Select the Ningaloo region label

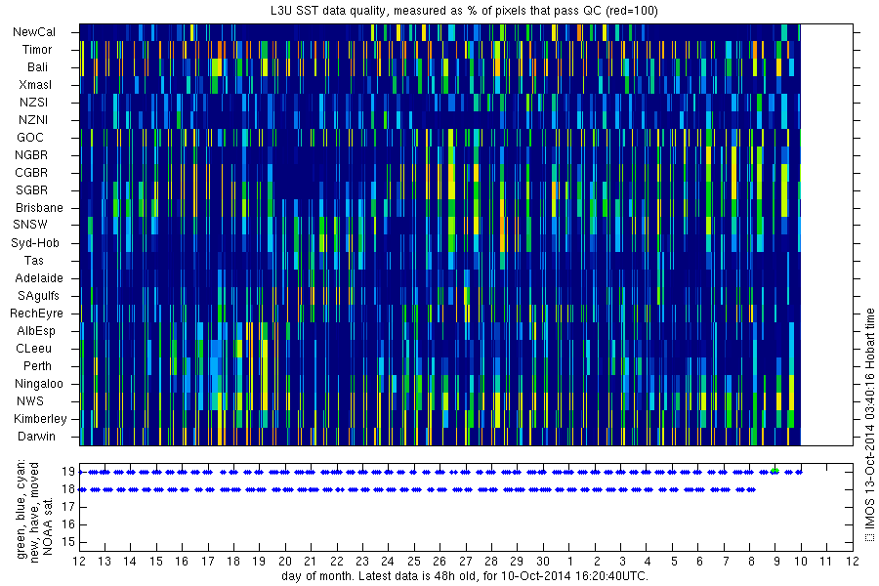(39, 384)
